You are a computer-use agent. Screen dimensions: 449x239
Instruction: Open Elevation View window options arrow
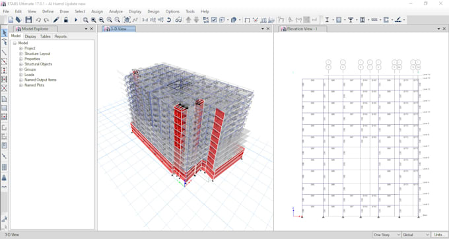438,29
